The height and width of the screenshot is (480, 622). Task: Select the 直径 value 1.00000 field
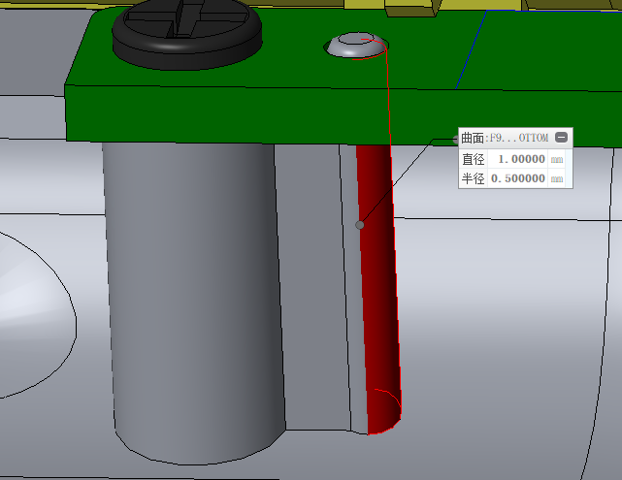point(521,159)
